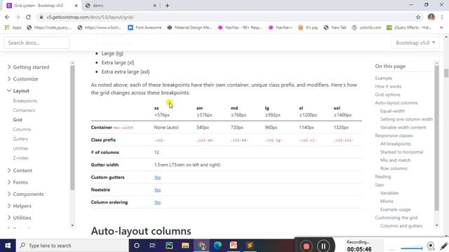The height and width of the screenshot is (252, 449).
Task: Open the recorder webcam icon
Action: [x=430, y=246]
